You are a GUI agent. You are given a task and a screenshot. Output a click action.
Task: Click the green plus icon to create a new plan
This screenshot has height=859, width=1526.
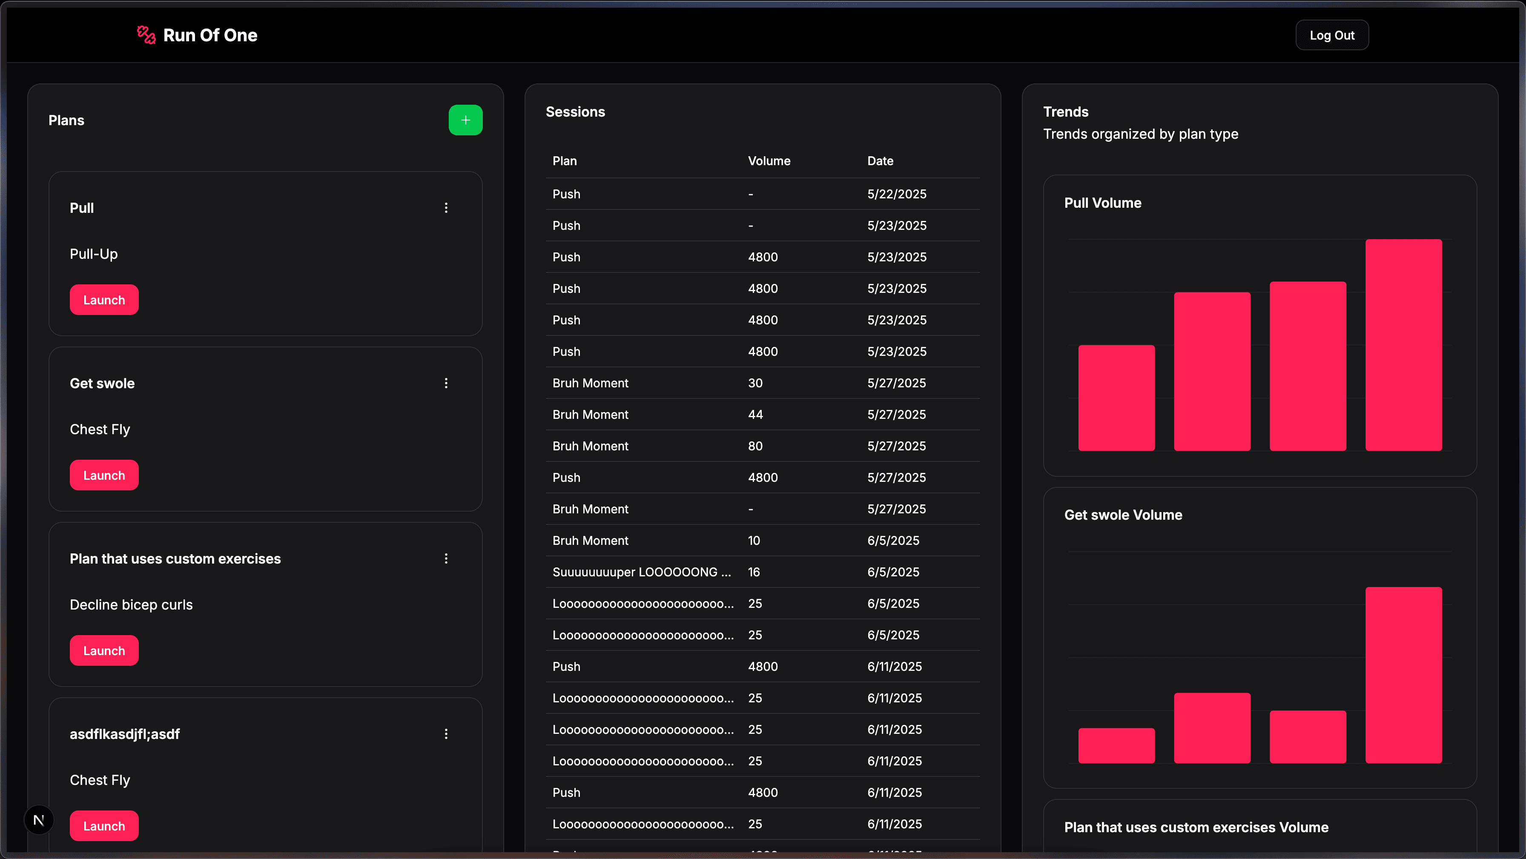coord(466,120)
